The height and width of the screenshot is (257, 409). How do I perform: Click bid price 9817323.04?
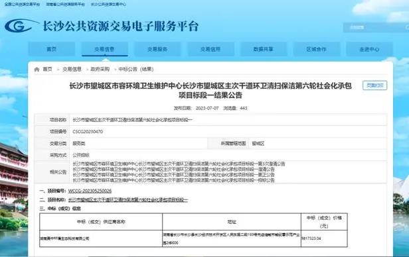tap(311, 238)
